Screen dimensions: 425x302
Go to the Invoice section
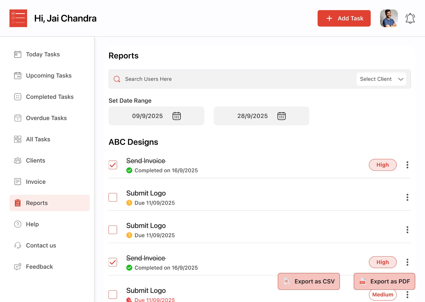pyautogui.click(x=36, y=182)
